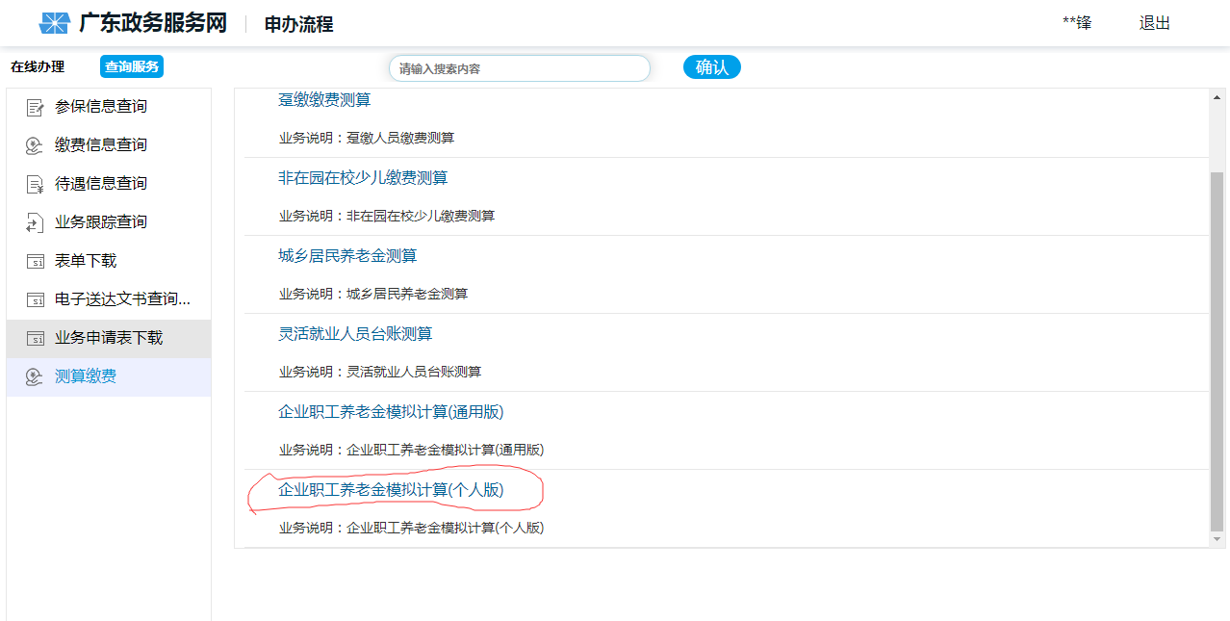Click the scrollbar up arrow
Image resolution: width=1230 pixels, height=621 pixels.
pyautogui.click(x=1217, y=97)
